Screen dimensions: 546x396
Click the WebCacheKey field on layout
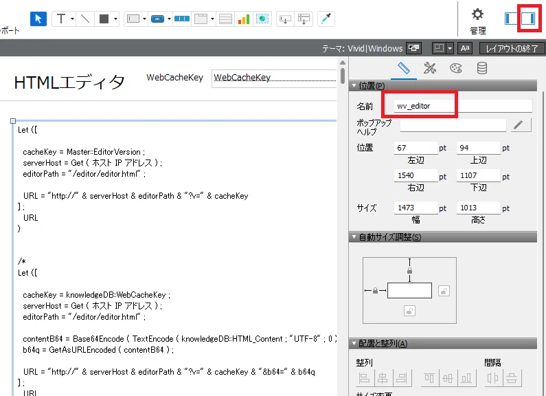click(274, 78)
